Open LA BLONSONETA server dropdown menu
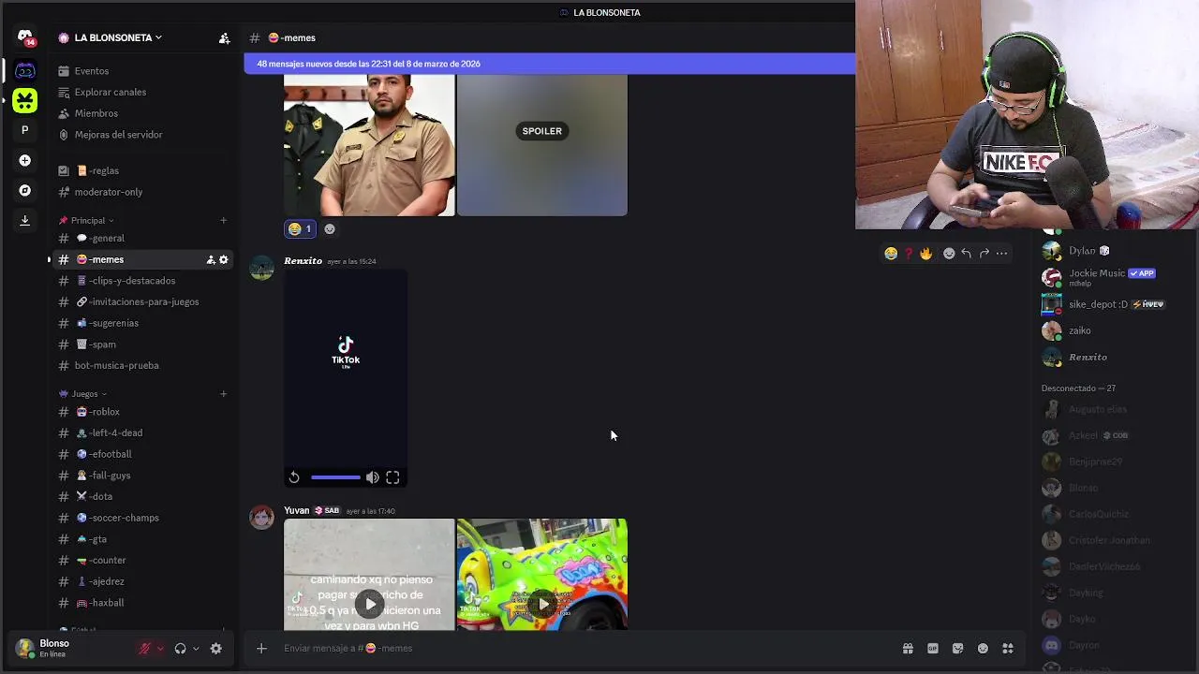The image size is (1199, 674). click(x=118, y=37)
